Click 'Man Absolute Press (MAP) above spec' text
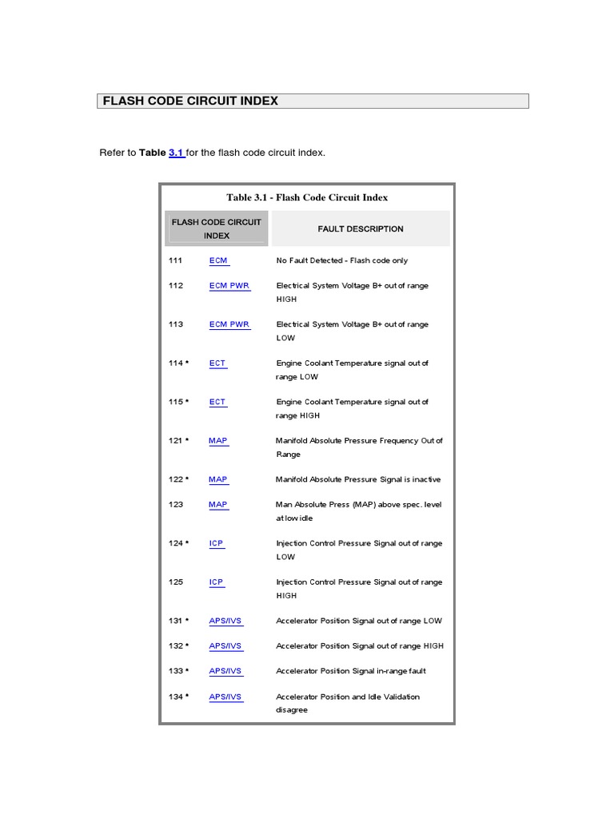Viewport: 614px width, 818px height. [359, 511]
